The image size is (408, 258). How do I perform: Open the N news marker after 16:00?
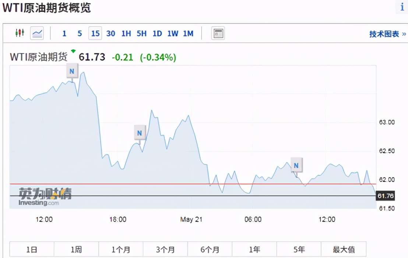point(140,133)
